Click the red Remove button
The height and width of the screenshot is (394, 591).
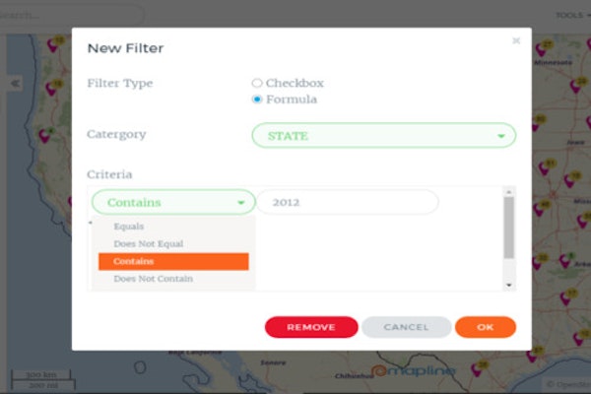(x=311, y=327)
